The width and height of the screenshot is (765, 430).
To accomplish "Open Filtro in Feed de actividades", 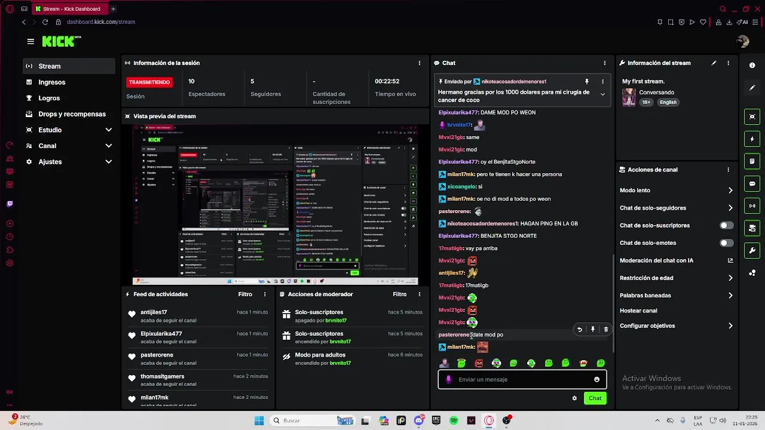I will pos(245,294).
